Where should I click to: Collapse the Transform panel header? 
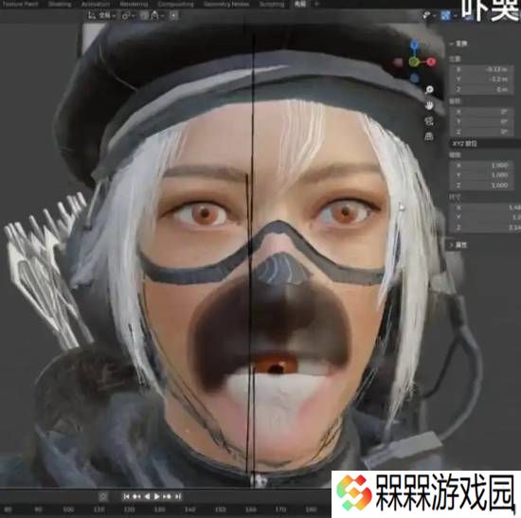[458, 44]
